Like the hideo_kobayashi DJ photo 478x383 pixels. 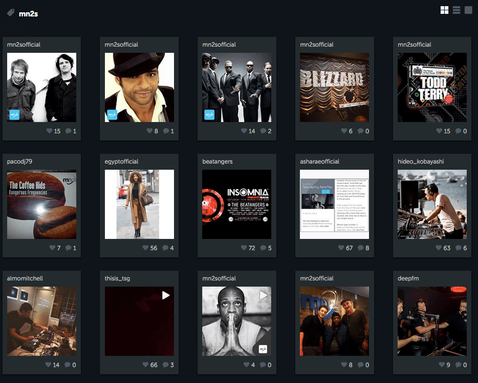(439, 248)
